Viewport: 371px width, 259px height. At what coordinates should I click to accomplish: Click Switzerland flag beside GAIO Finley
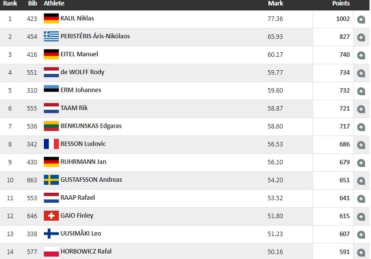point(51,216)
